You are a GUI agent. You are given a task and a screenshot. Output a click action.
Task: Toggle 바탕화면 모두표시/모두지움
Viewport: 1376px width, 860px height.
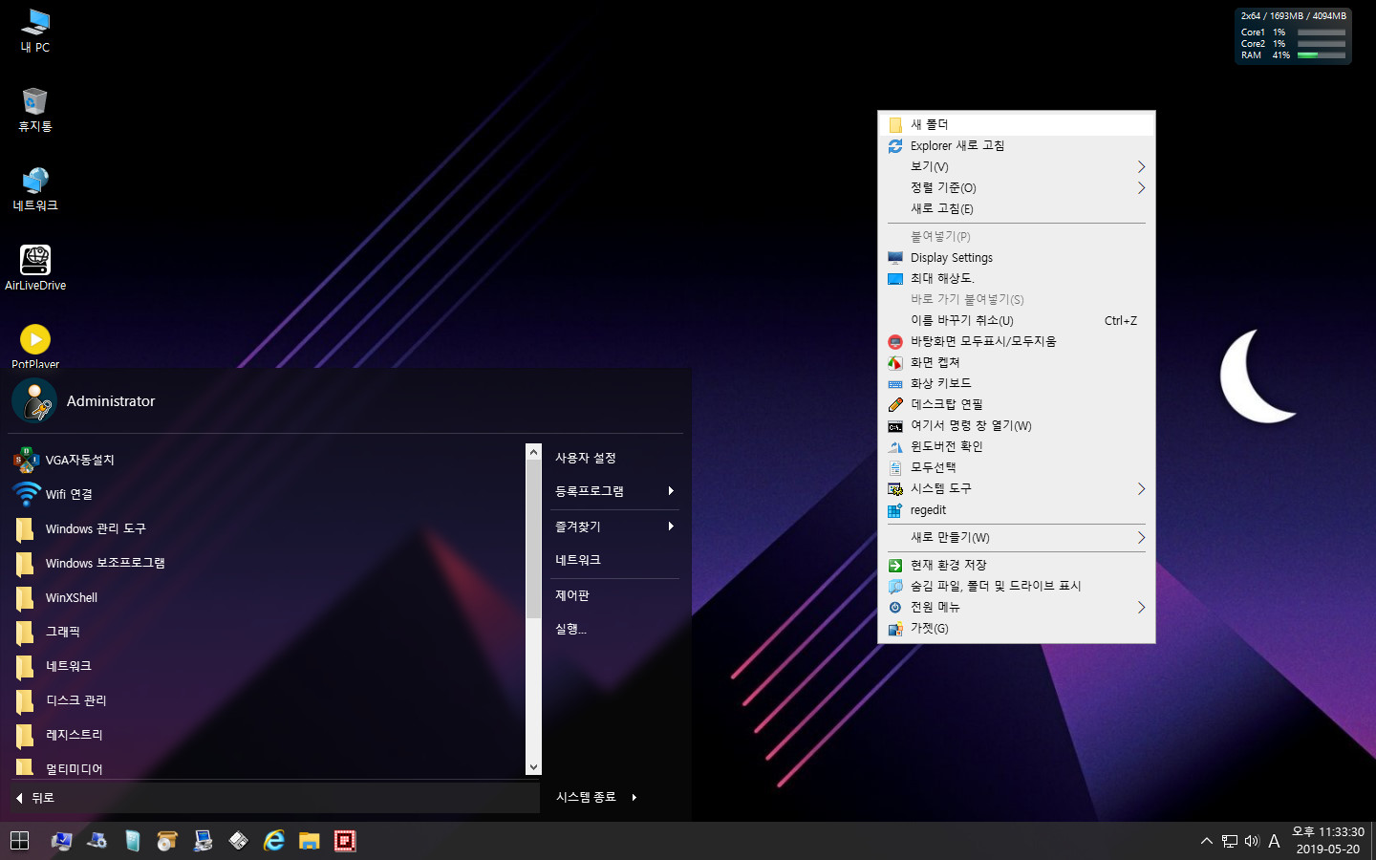[x=1017, y=341]
